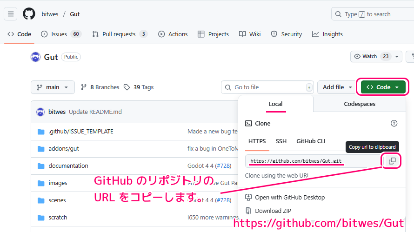
Task: Open the Projects tab
Action: 213,34
